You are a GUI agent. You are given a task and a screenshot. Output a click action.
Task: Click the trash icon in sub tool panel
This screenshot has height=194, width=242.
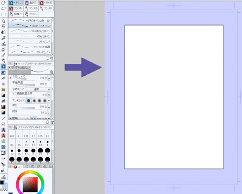52,59
